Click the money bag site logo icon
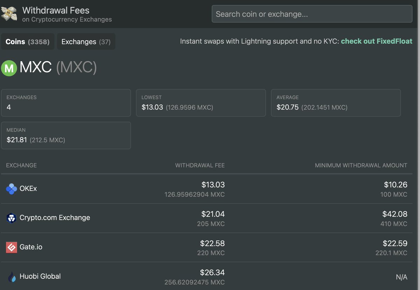 tap(9, 13)
